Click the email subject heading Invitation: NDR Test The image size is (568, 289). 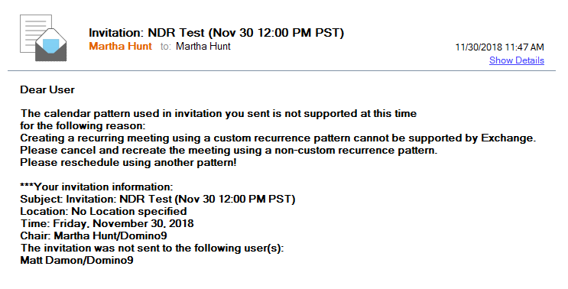point(216,33)
